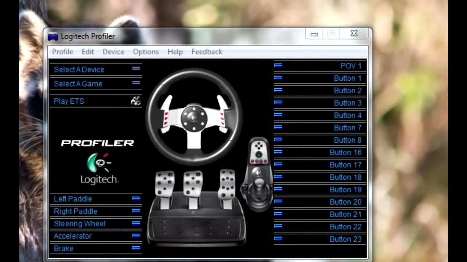
Task: Select the Button 16 label
Action: [346, 152]
